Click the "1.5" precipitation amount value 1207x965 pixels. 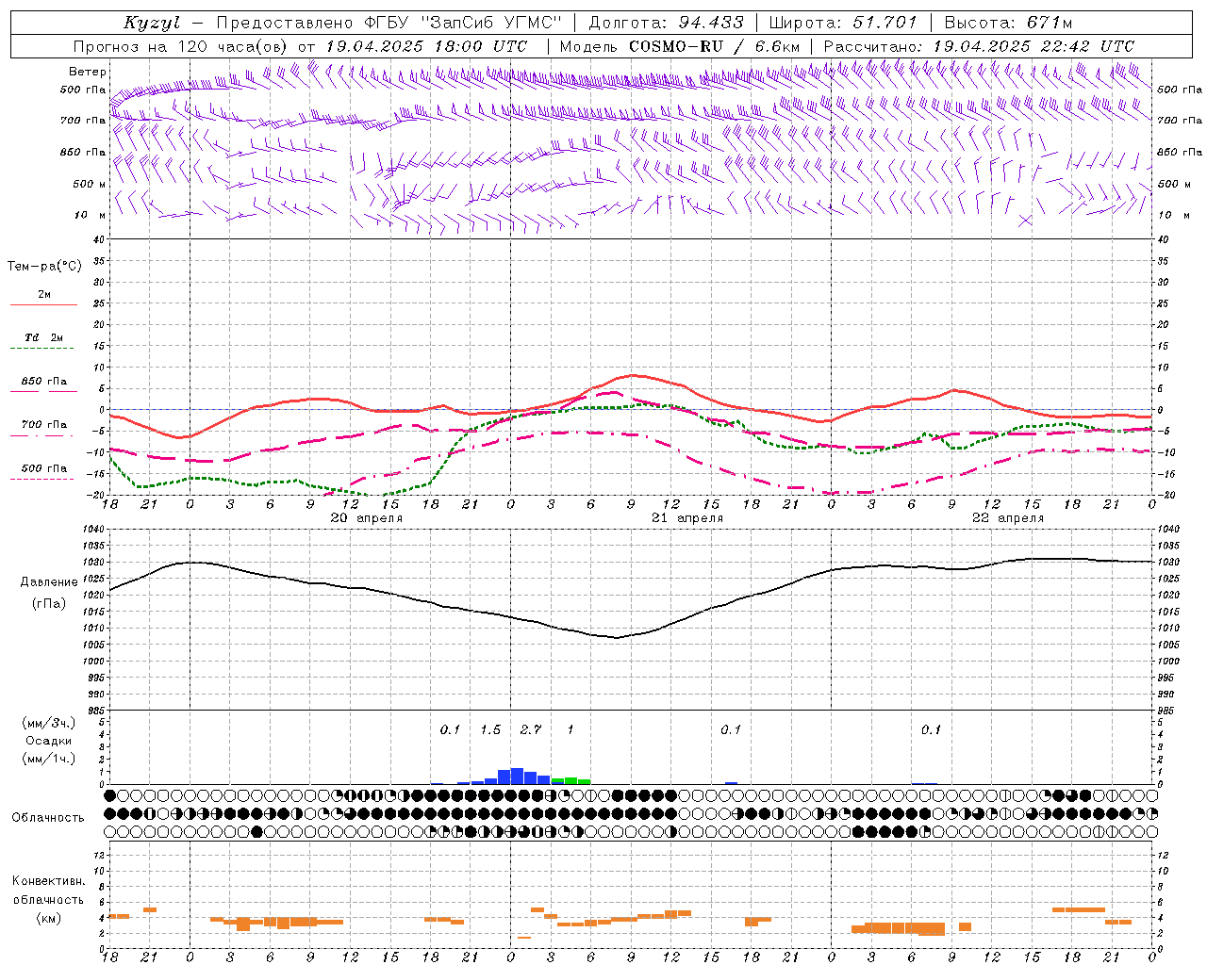[490, 730]
